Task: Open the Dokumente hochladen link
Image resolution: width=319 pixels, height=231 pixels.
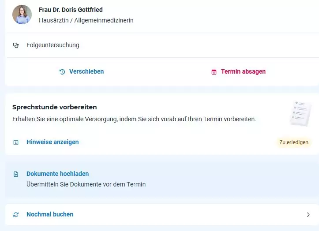Action: pyautogui.click(x=57, y=174)
